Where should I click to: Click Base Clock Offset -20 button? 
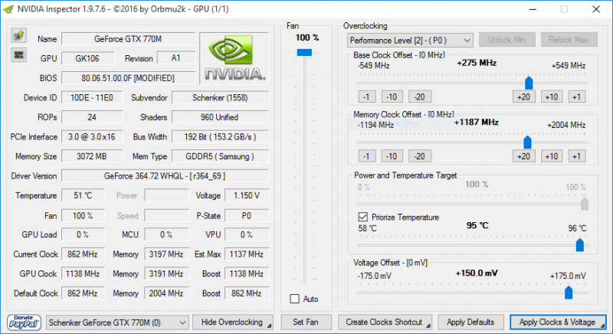pyautogui.click(x=420, y=97)
